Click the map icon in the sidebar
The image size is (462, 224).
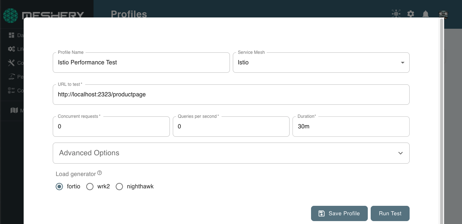[14, 110]
